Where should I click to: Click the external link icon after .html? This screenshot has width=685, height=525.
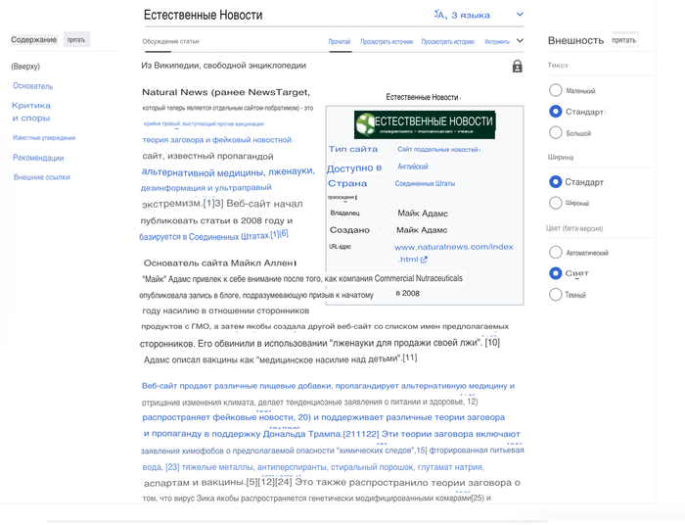click(424, 260)
